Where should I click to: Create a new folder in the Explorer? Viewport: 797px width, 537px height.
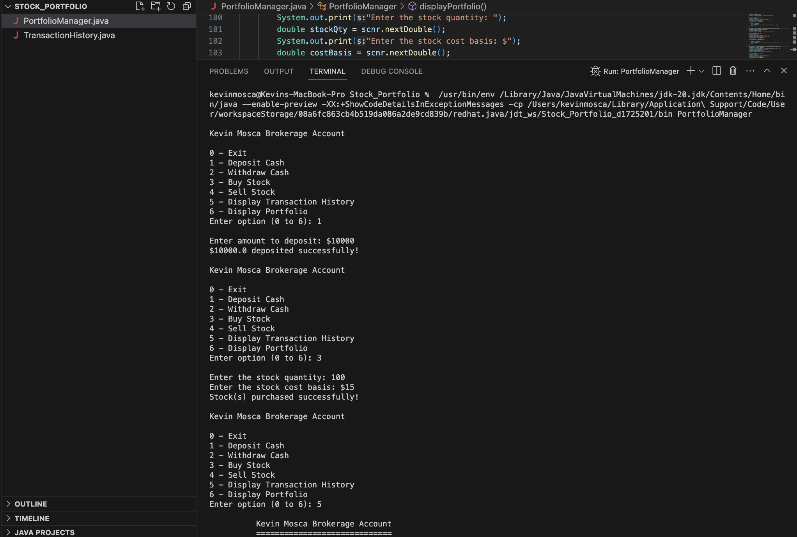click(156, 6)
